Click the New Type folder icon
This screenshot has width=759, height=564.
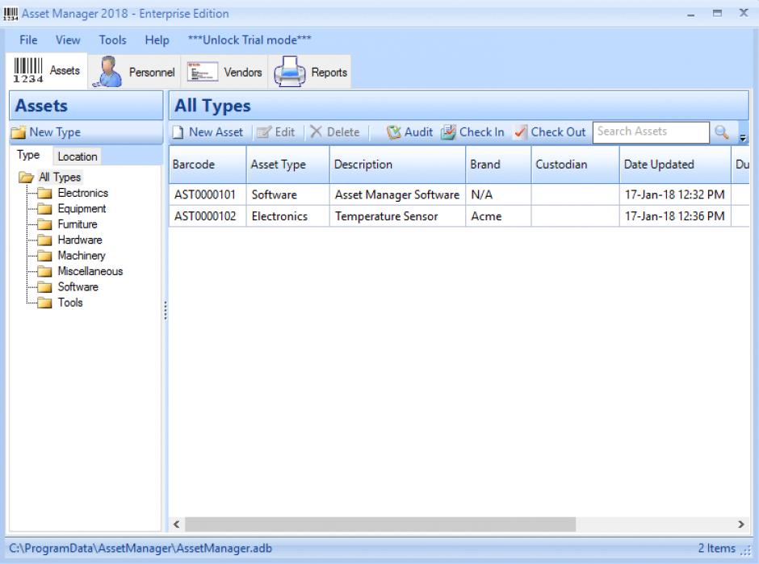tap(19, 132)
